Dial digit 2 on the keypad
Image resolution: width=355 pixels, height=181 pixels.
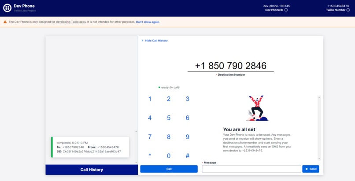click(169, 99)
